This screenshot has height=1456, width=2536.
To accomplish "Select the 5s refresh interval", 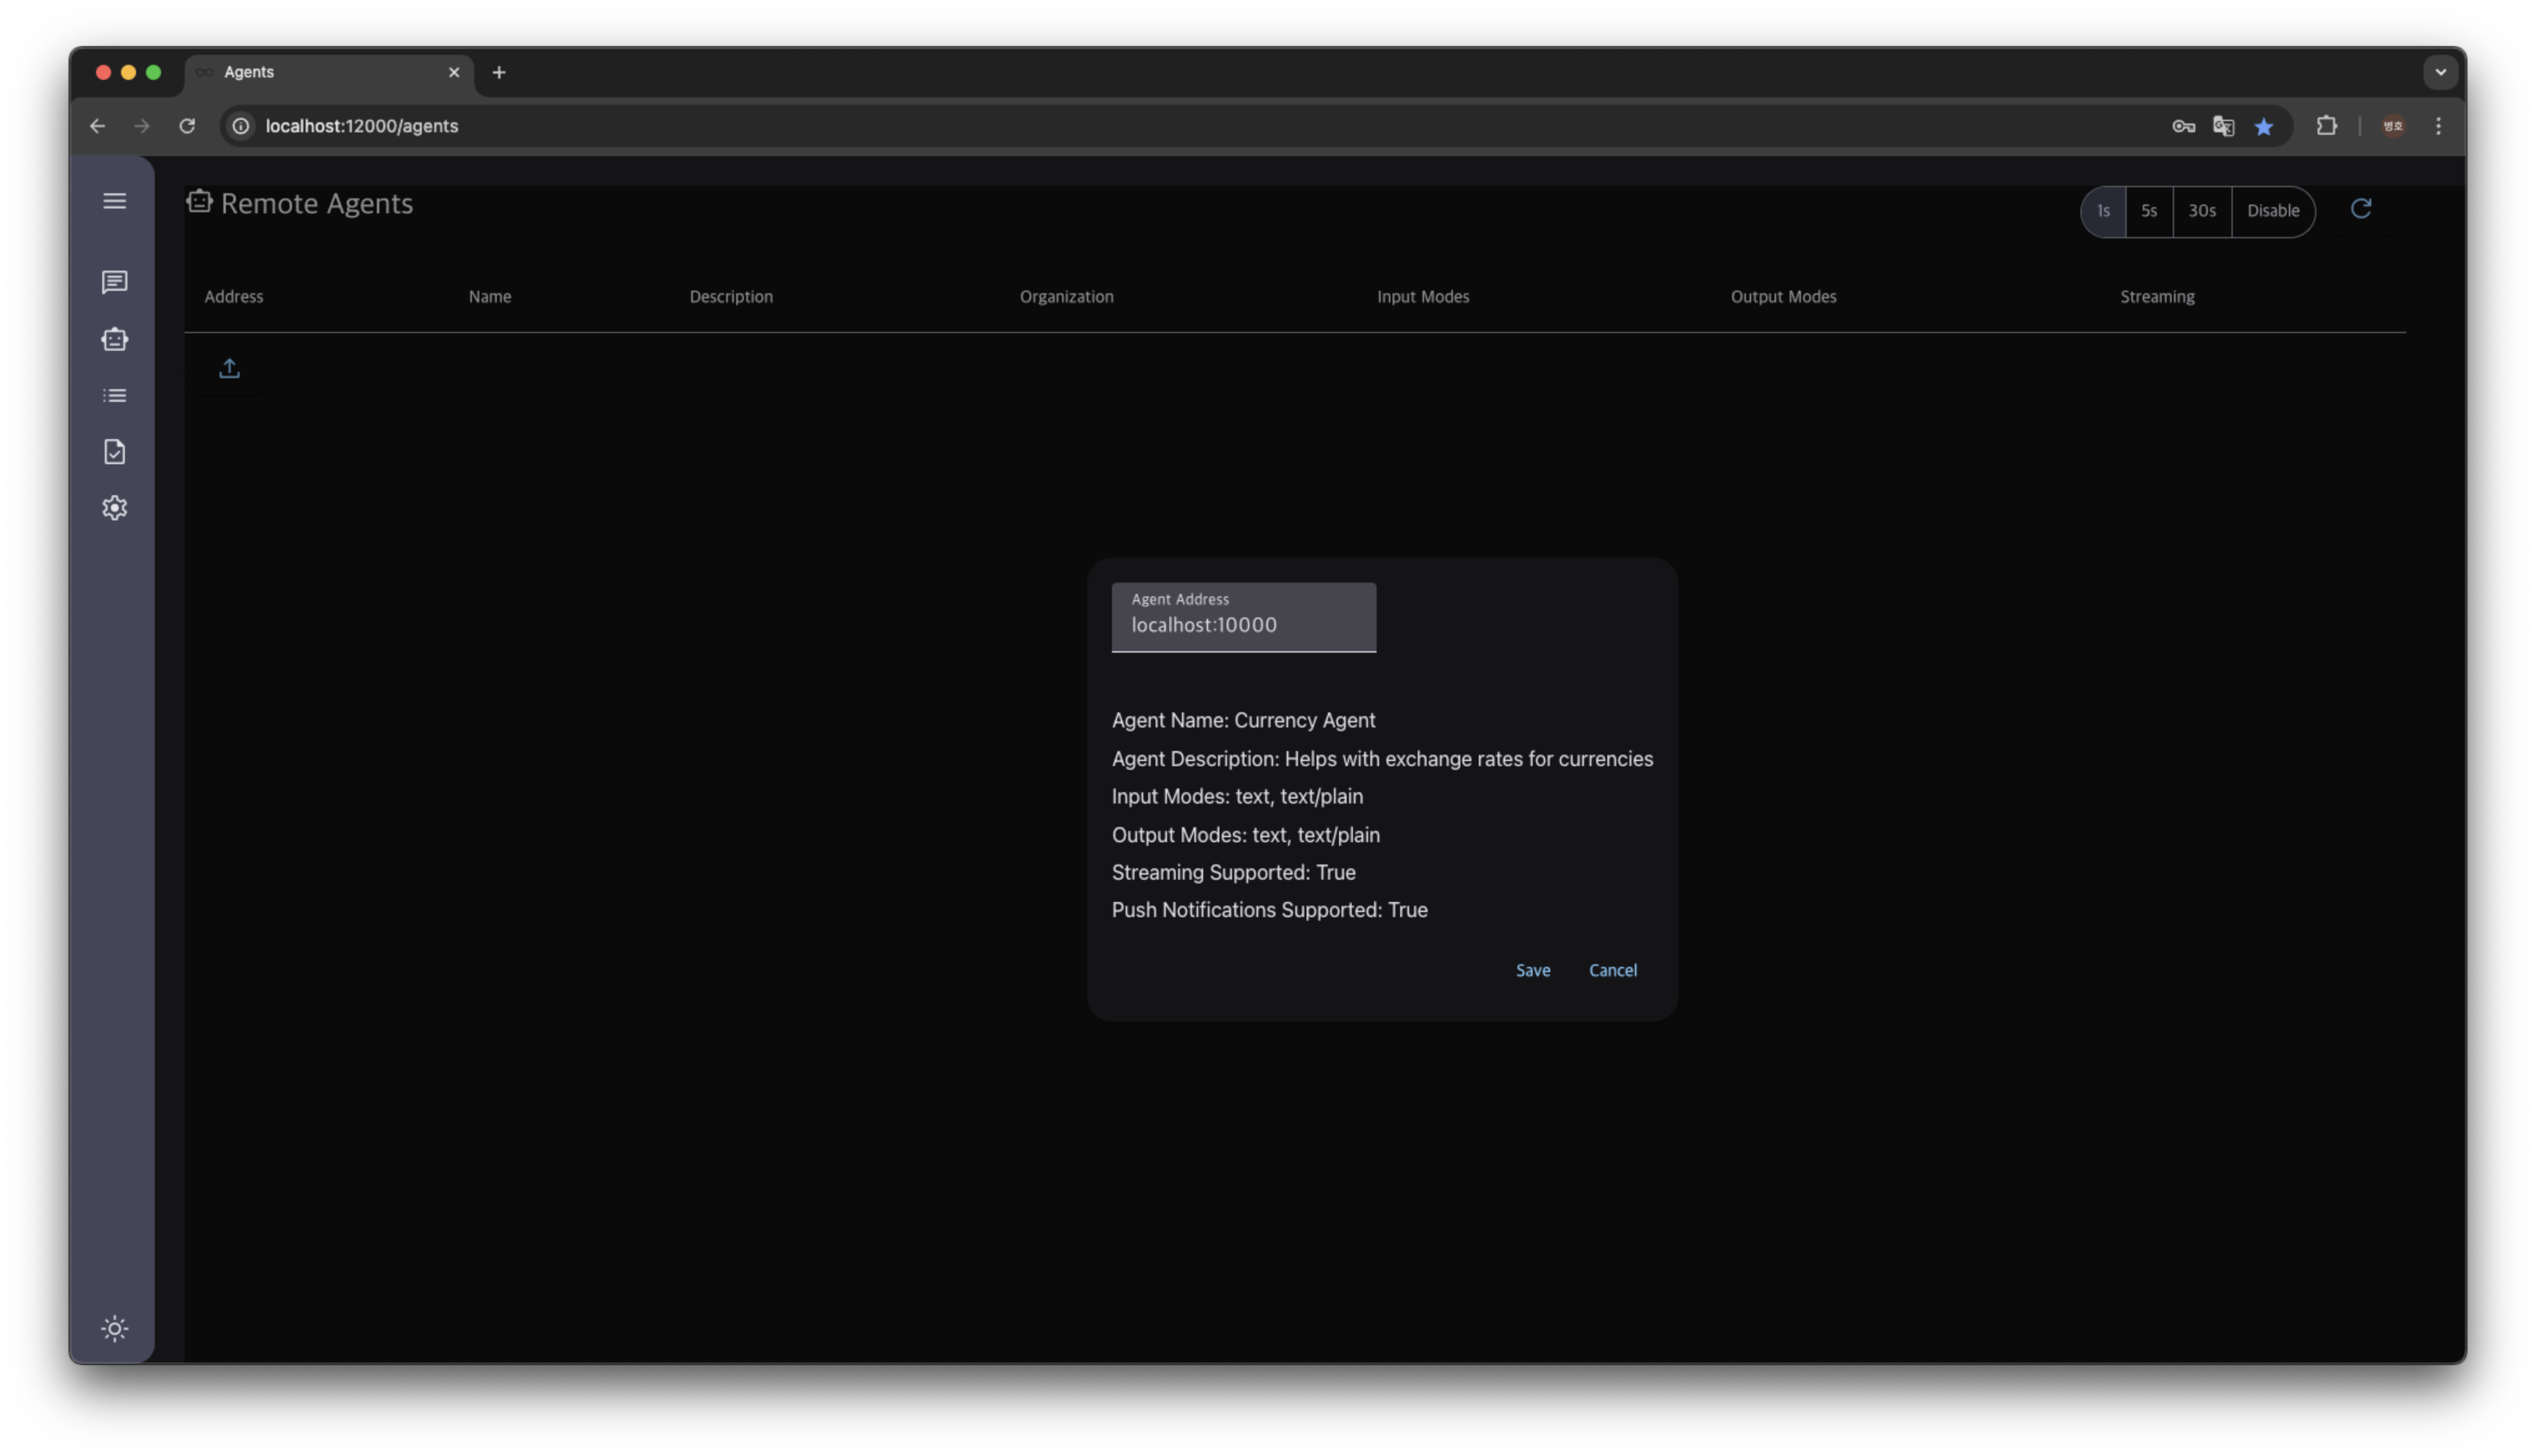I will click(x=2149, y=211).
